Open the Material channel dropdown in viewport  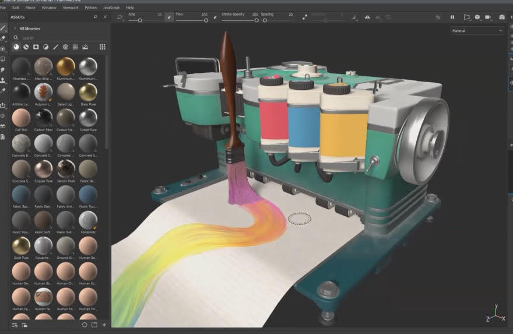[477, 31]
